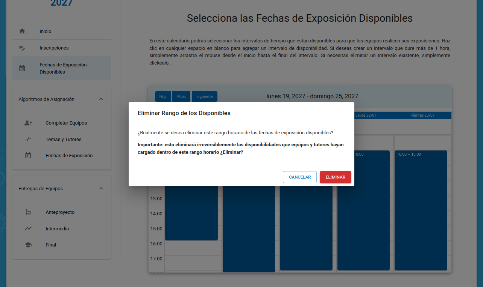This screenshot has height=287, width=483.
Task: Click the Atrás calendar navigation button
Action: point(181,96)
